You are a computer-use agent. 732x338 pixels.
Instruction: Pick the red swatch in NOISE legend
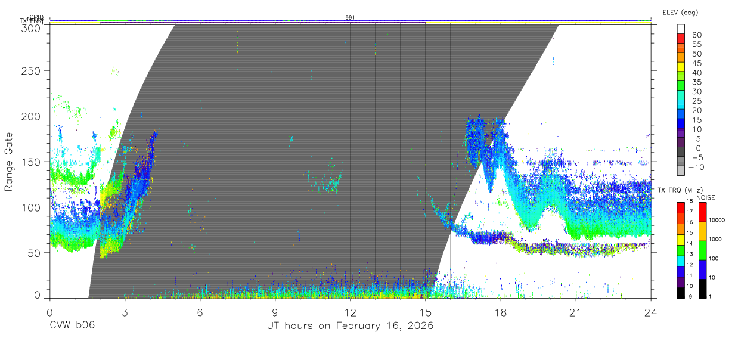coord(702,212)
